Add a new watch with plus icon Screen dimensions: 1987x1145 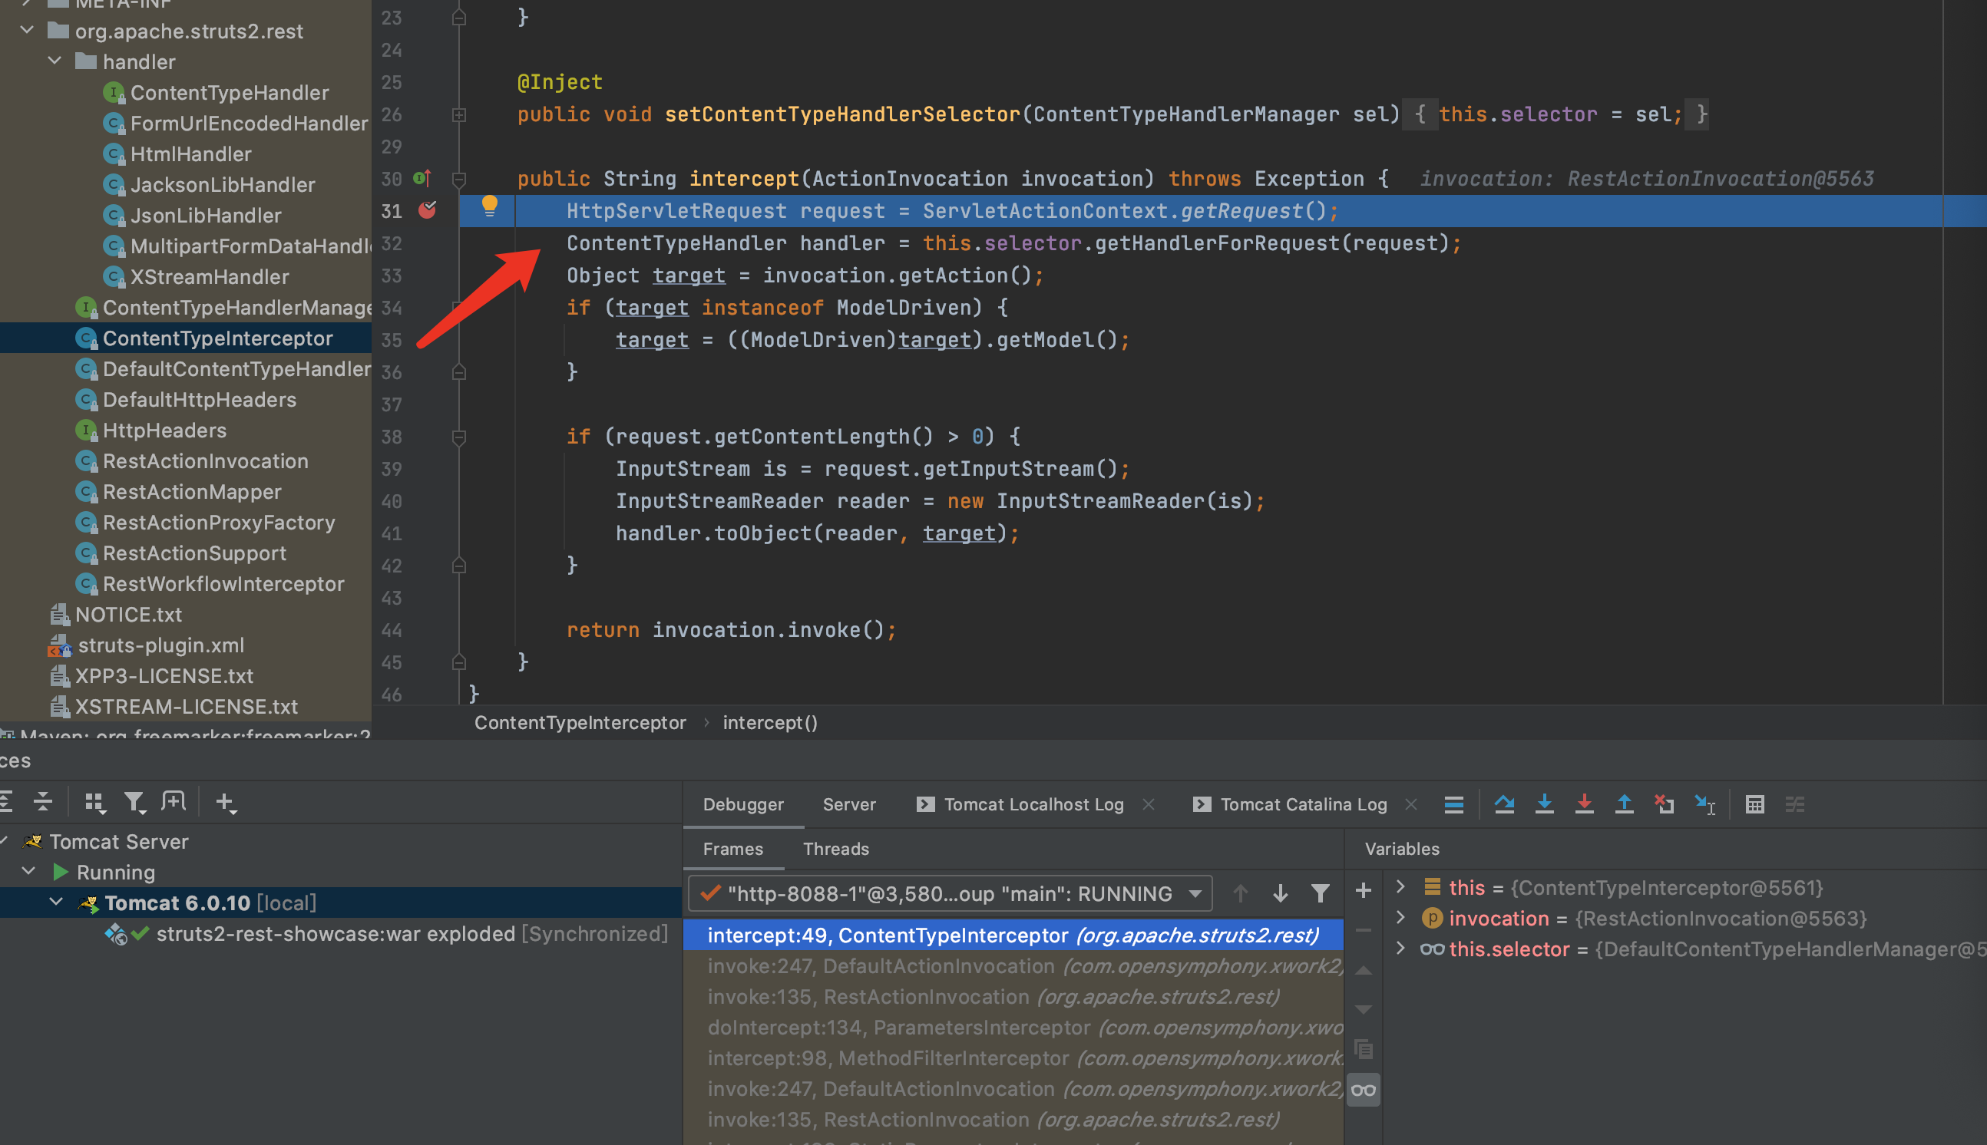click(1364, 890)
